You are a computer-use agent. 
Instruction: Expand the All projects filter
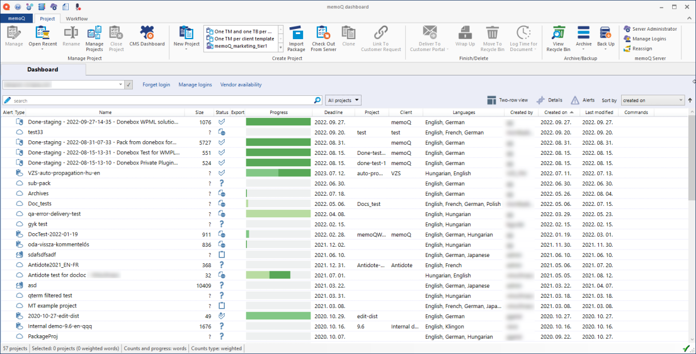[x=343, y=100]
